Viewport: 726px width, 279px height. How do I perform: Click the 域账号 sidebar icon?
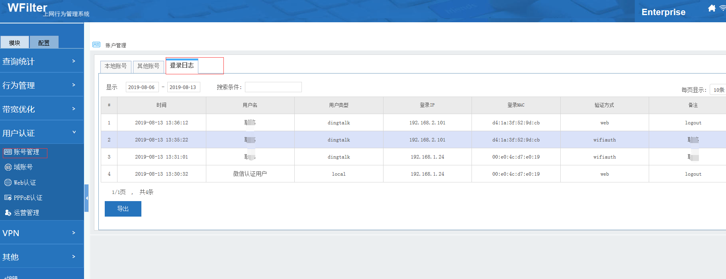pyautogui.click(x=8, y=167)
